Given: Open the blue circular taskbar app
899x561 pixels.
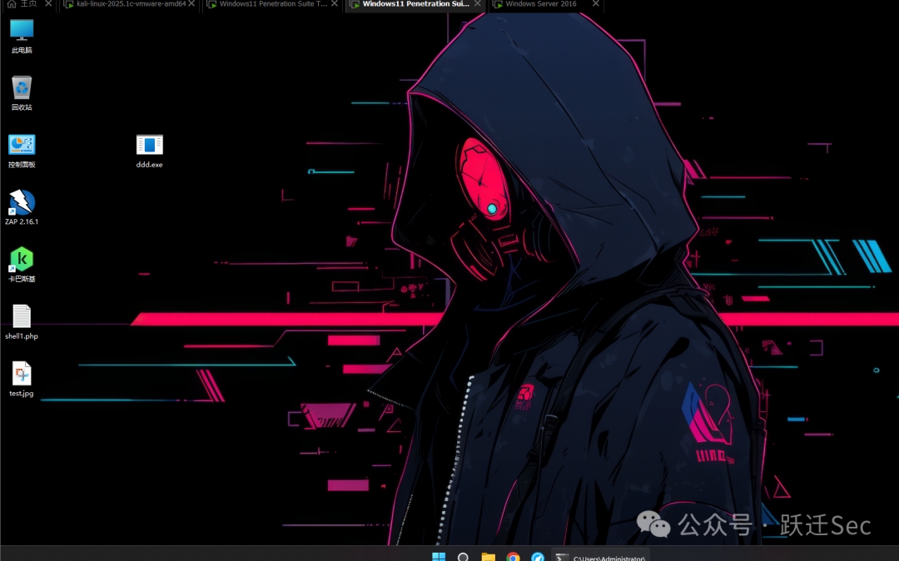Looking at the screenshot, I should tap(537, 556).
